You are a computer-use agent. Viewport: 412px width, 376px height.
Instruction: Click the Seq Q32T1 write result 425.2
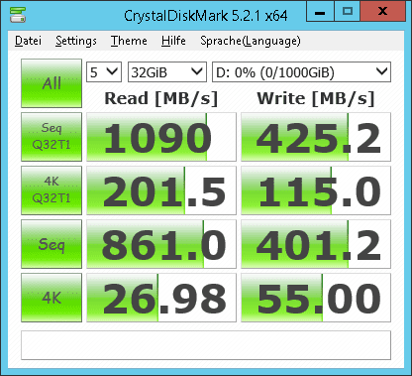(316, 137)
